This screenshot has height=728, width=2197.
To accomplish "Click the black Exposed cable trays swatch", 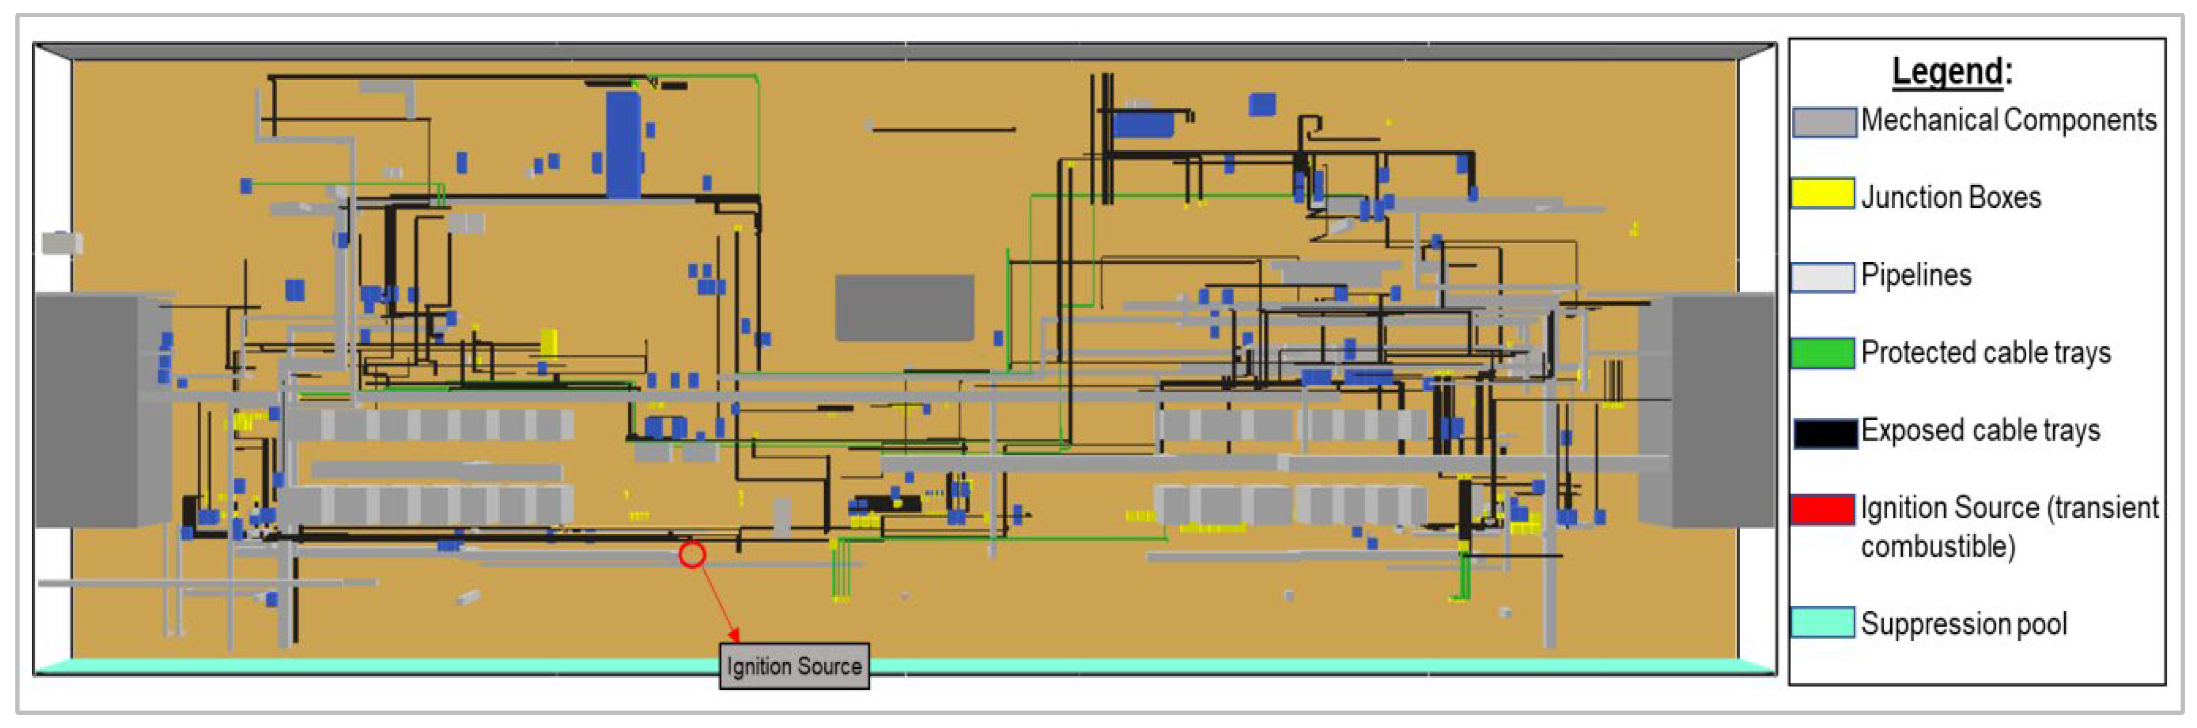I will pos(1825,433).
